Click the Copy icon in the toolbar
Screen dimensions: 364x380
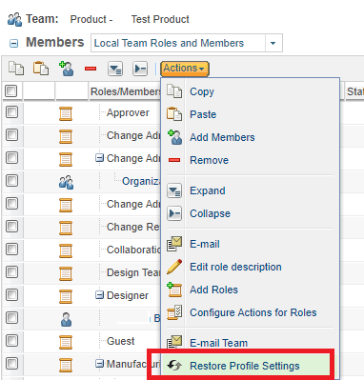16,69
